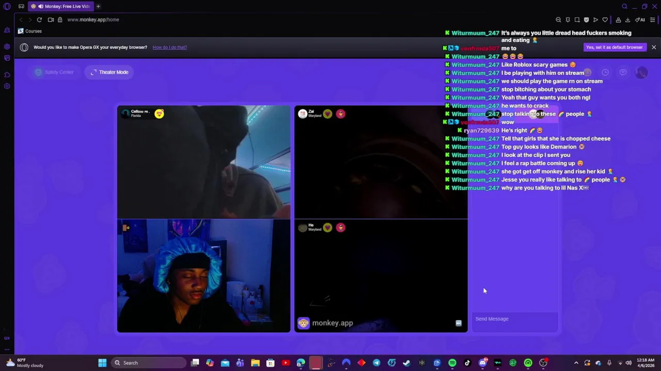The image size is (661, 371).
Task: Open Telegram from the taskbar
Action: click(376, 363)
